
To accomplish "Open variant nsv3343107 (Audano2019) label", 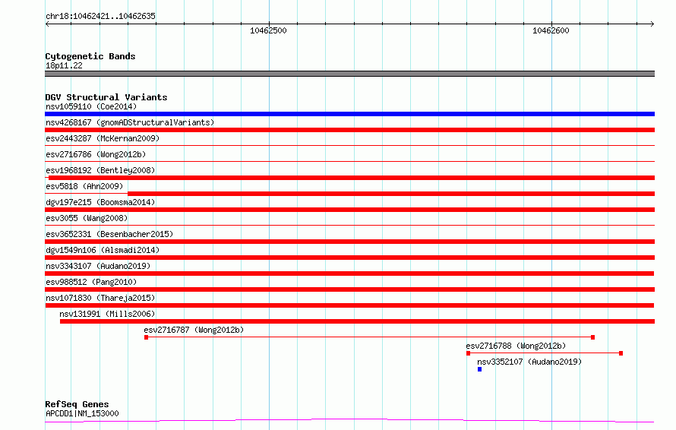I will 98,266.
